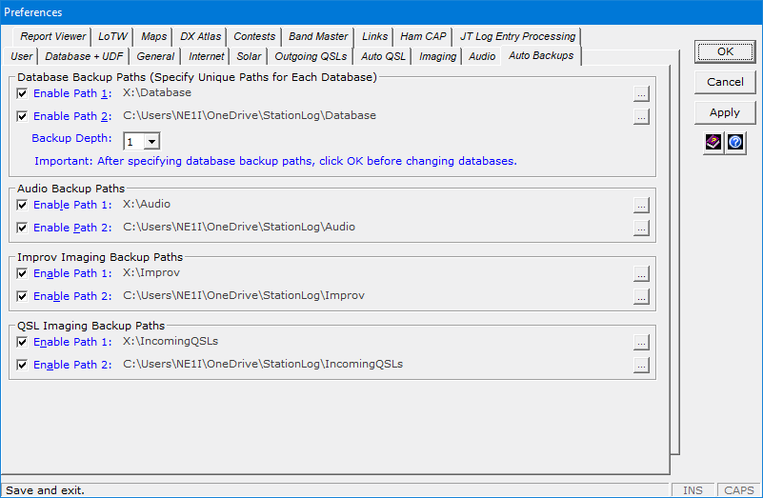Open the Backup Depth dropdown
This screenshot has height=498, width=763.
coord(151,141)
